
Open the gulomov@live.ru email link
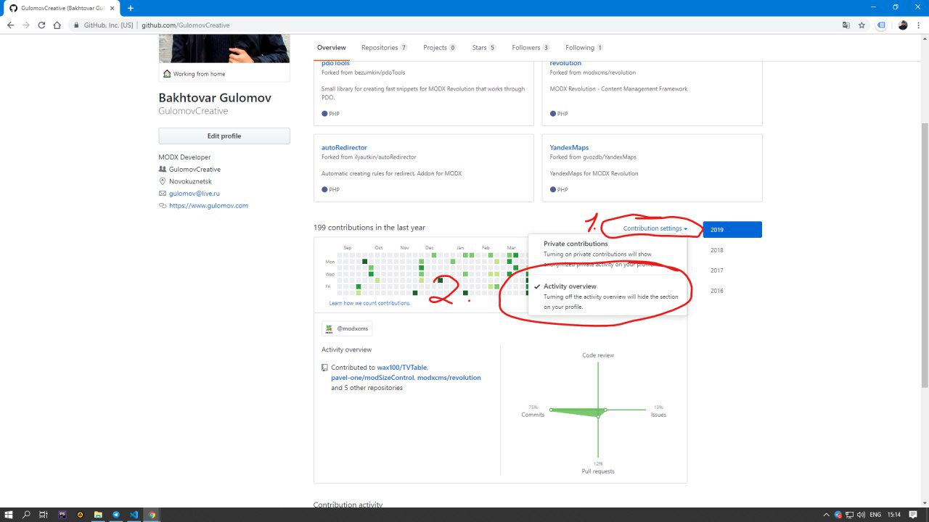(x=195, y=194)
